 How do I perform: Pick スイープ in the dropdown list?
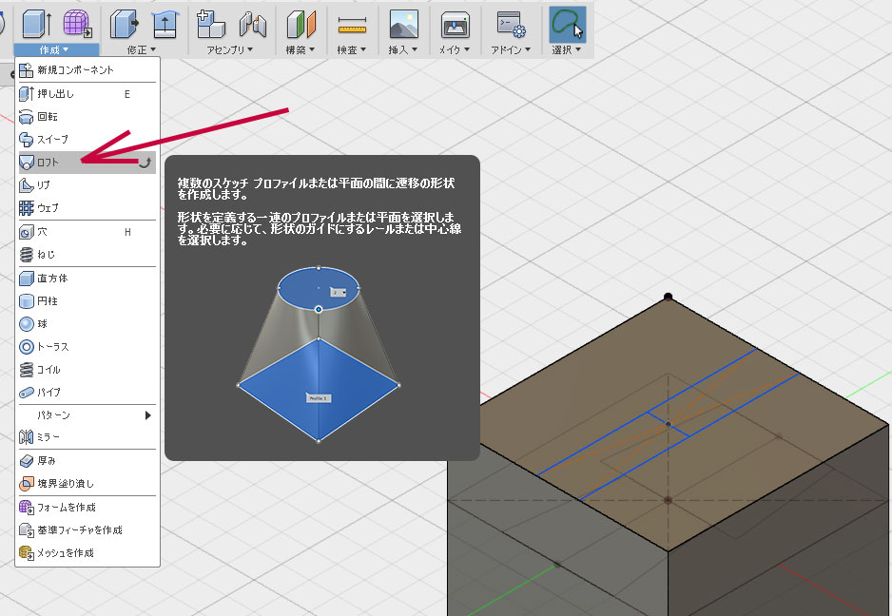52,140
